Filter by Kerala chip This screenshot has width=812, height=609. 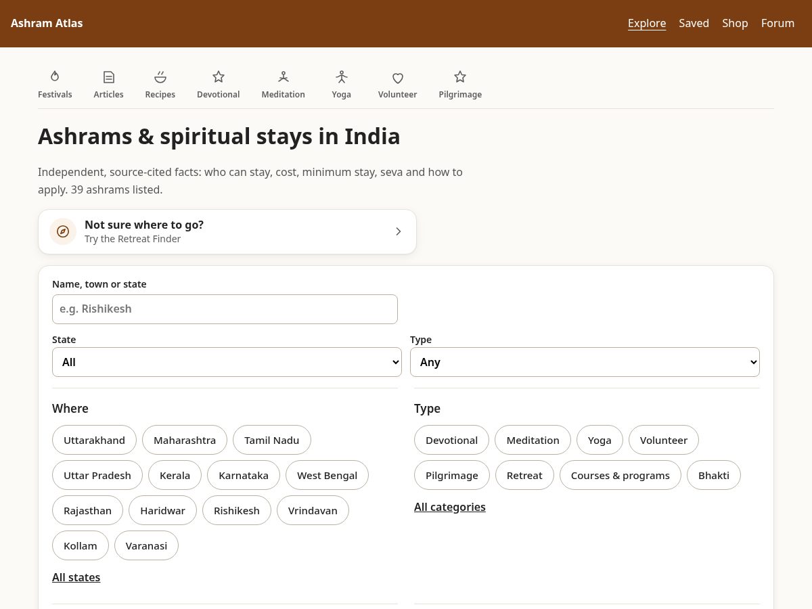click(175, 475)
